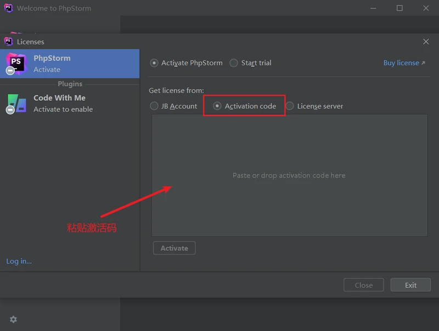Click the PhpStorm logo in the Welcome title bar
The image size is (439, 331).
(x=8, y=8)
